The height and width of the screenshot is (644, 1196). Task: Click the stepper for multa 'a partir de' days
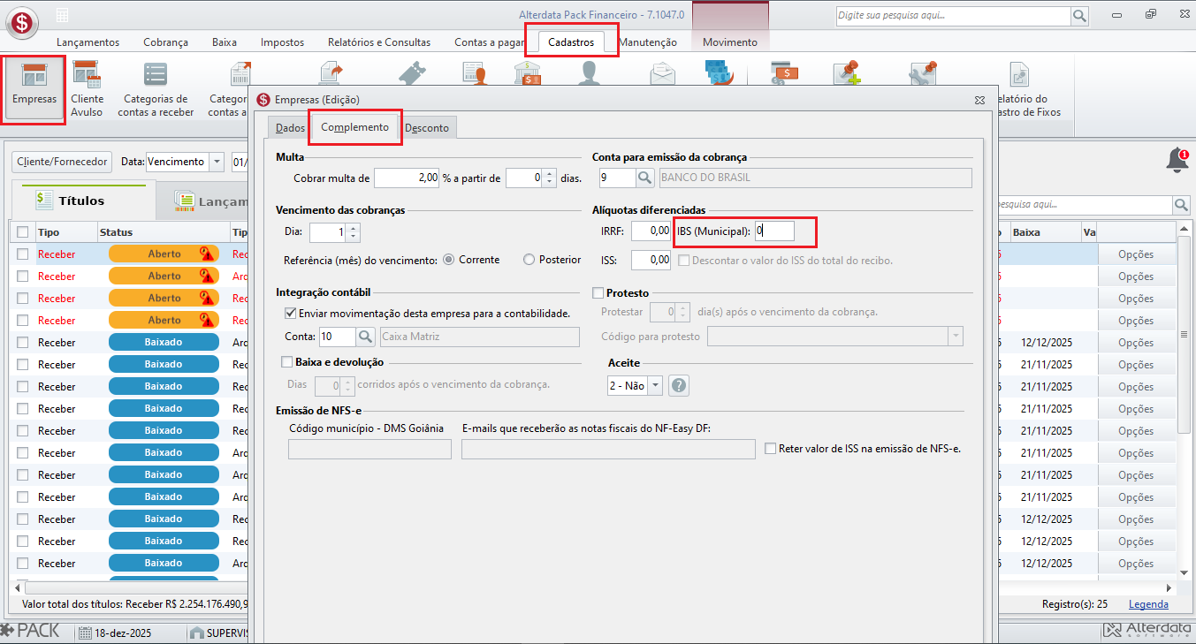(x=549, y=178)
